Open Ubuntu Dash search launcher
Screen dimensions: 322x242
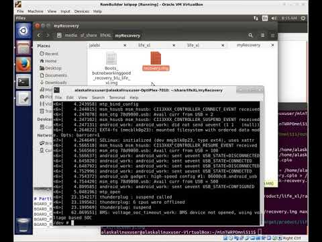23,31
